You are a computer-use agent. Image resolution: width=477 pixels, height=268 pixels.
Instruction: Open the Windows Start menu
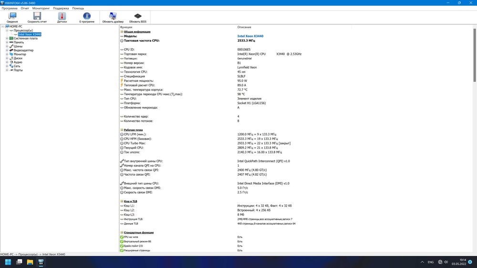click(8, 262)
